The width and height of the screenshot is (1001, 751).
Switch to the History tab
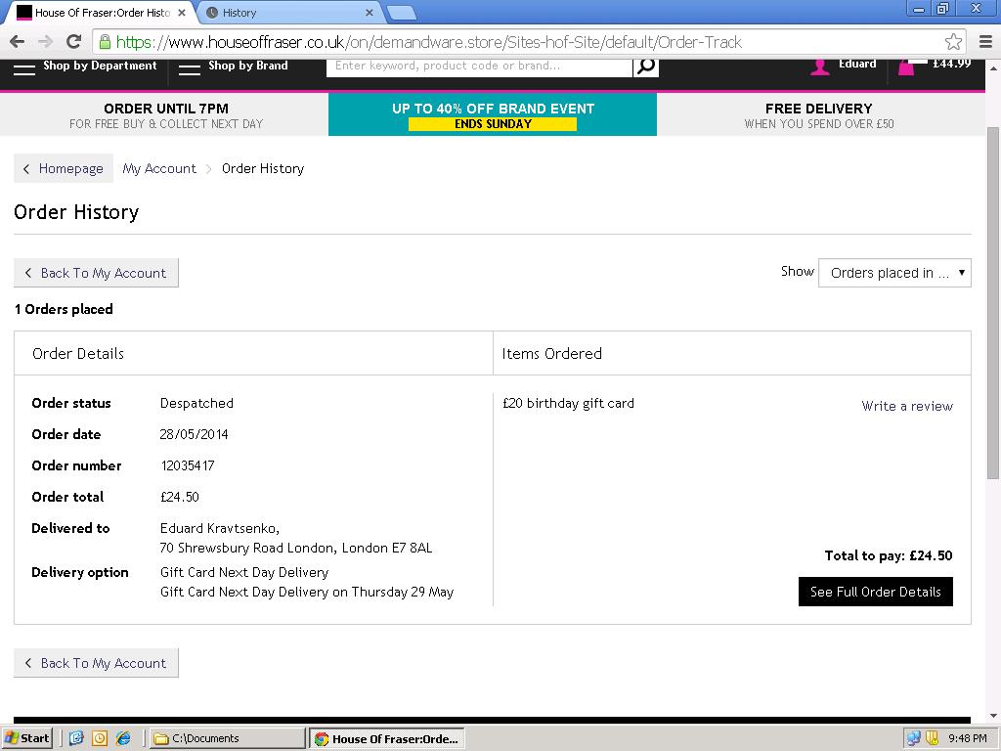click(x=287, y=13)
